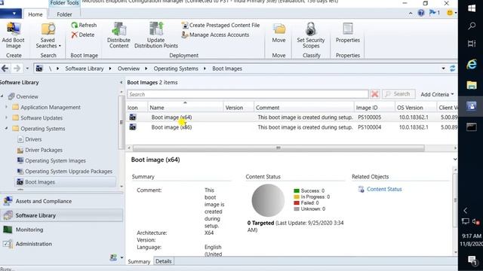483x271 pixels.
Task: Click Set Security Scopes lock icon
Action: [x=311, y=29]
